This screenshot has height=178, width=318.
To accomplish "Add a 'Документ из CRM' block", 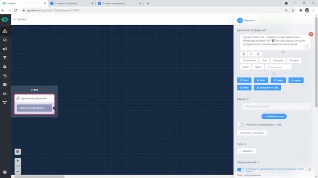I will pos(267,88).
